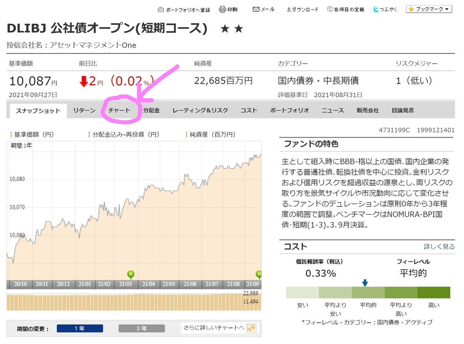
Task: Click the printer icon for 印刷
Action: tap(222, 9)
